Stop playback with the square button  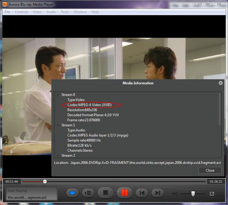tap(105, 193)
